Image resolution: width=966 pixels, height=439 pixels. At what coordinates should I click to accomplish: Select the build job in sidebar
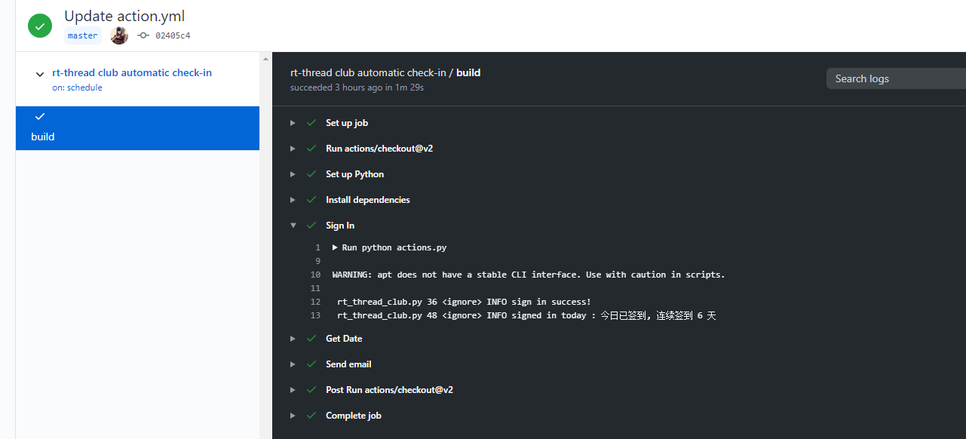[137, 128]
